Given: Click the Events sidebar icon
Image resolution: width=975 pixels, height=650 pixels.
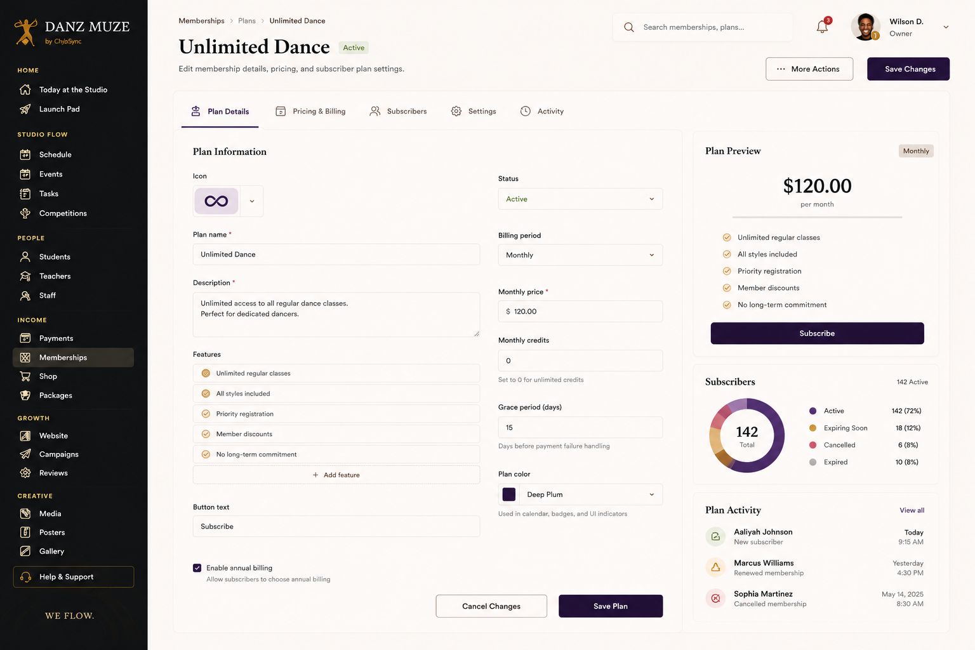Looking at the screenshot, I should pyautogui.click(x=25, y=174).
